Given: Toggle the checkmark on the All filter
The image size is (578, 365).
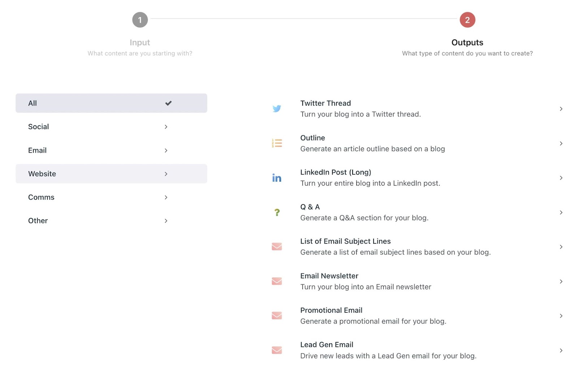Looking at the screenshot, I should (x=168, y=103).
